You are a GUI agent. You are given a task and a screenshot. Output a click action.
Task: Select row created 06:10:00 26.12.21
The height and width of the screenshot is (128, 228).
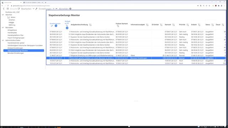tap(136, 45)
